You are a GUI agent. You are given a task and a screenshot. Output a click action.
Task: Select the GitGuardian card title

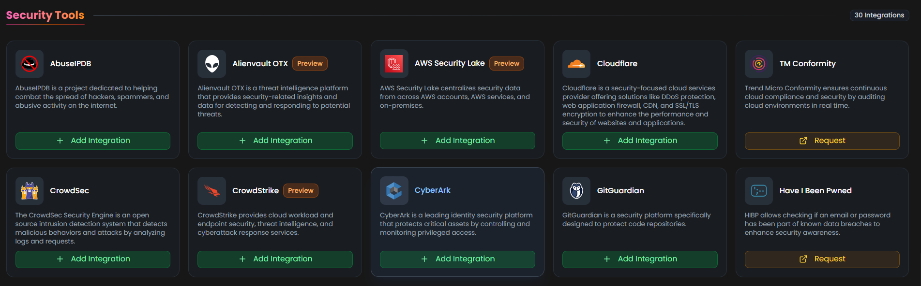pos(620,191)
